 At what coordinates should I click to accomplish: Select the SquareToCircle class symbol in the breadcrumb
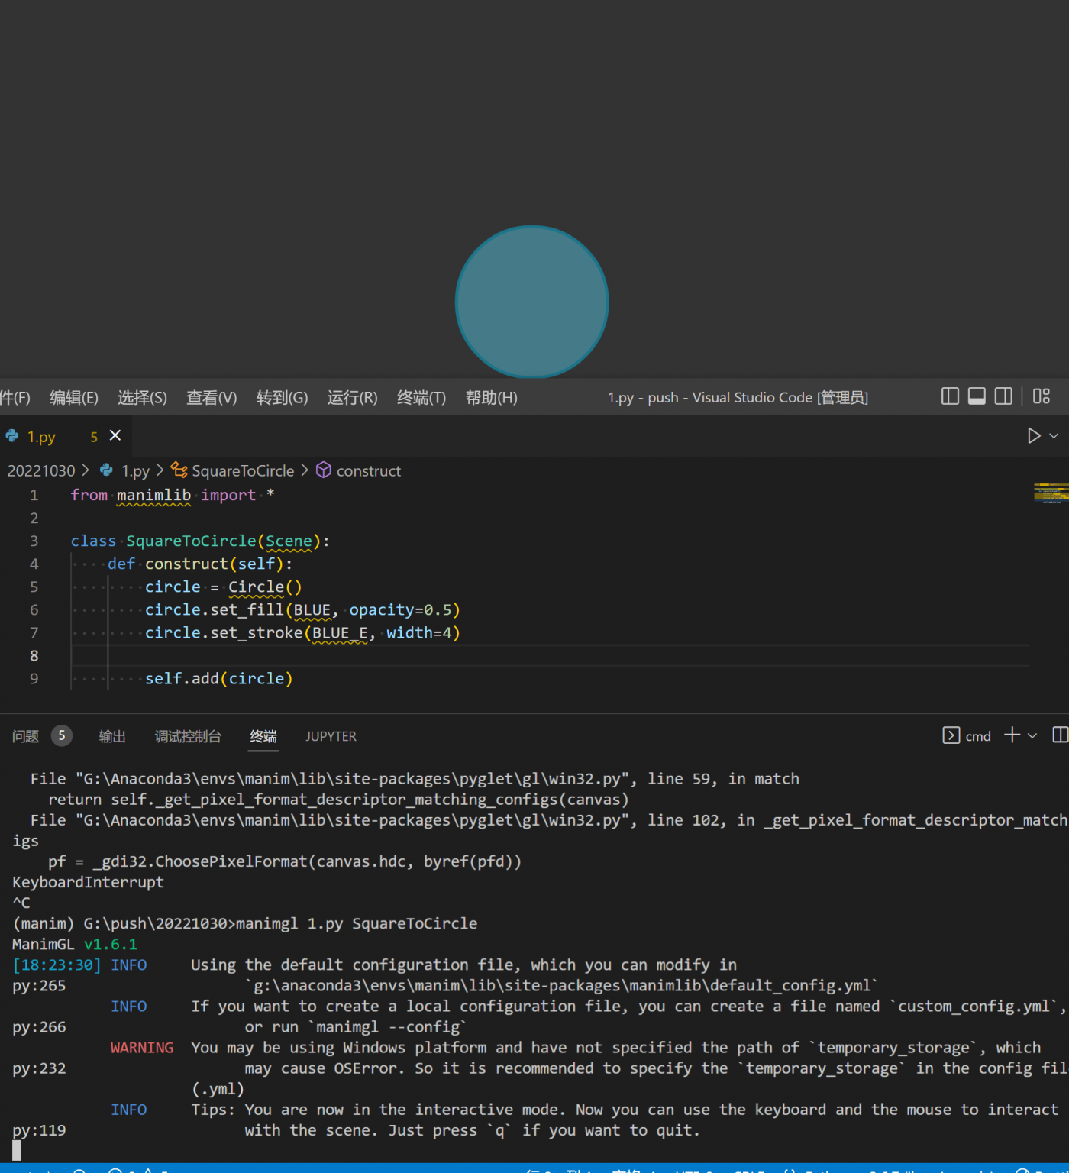[x=242, y=470]
